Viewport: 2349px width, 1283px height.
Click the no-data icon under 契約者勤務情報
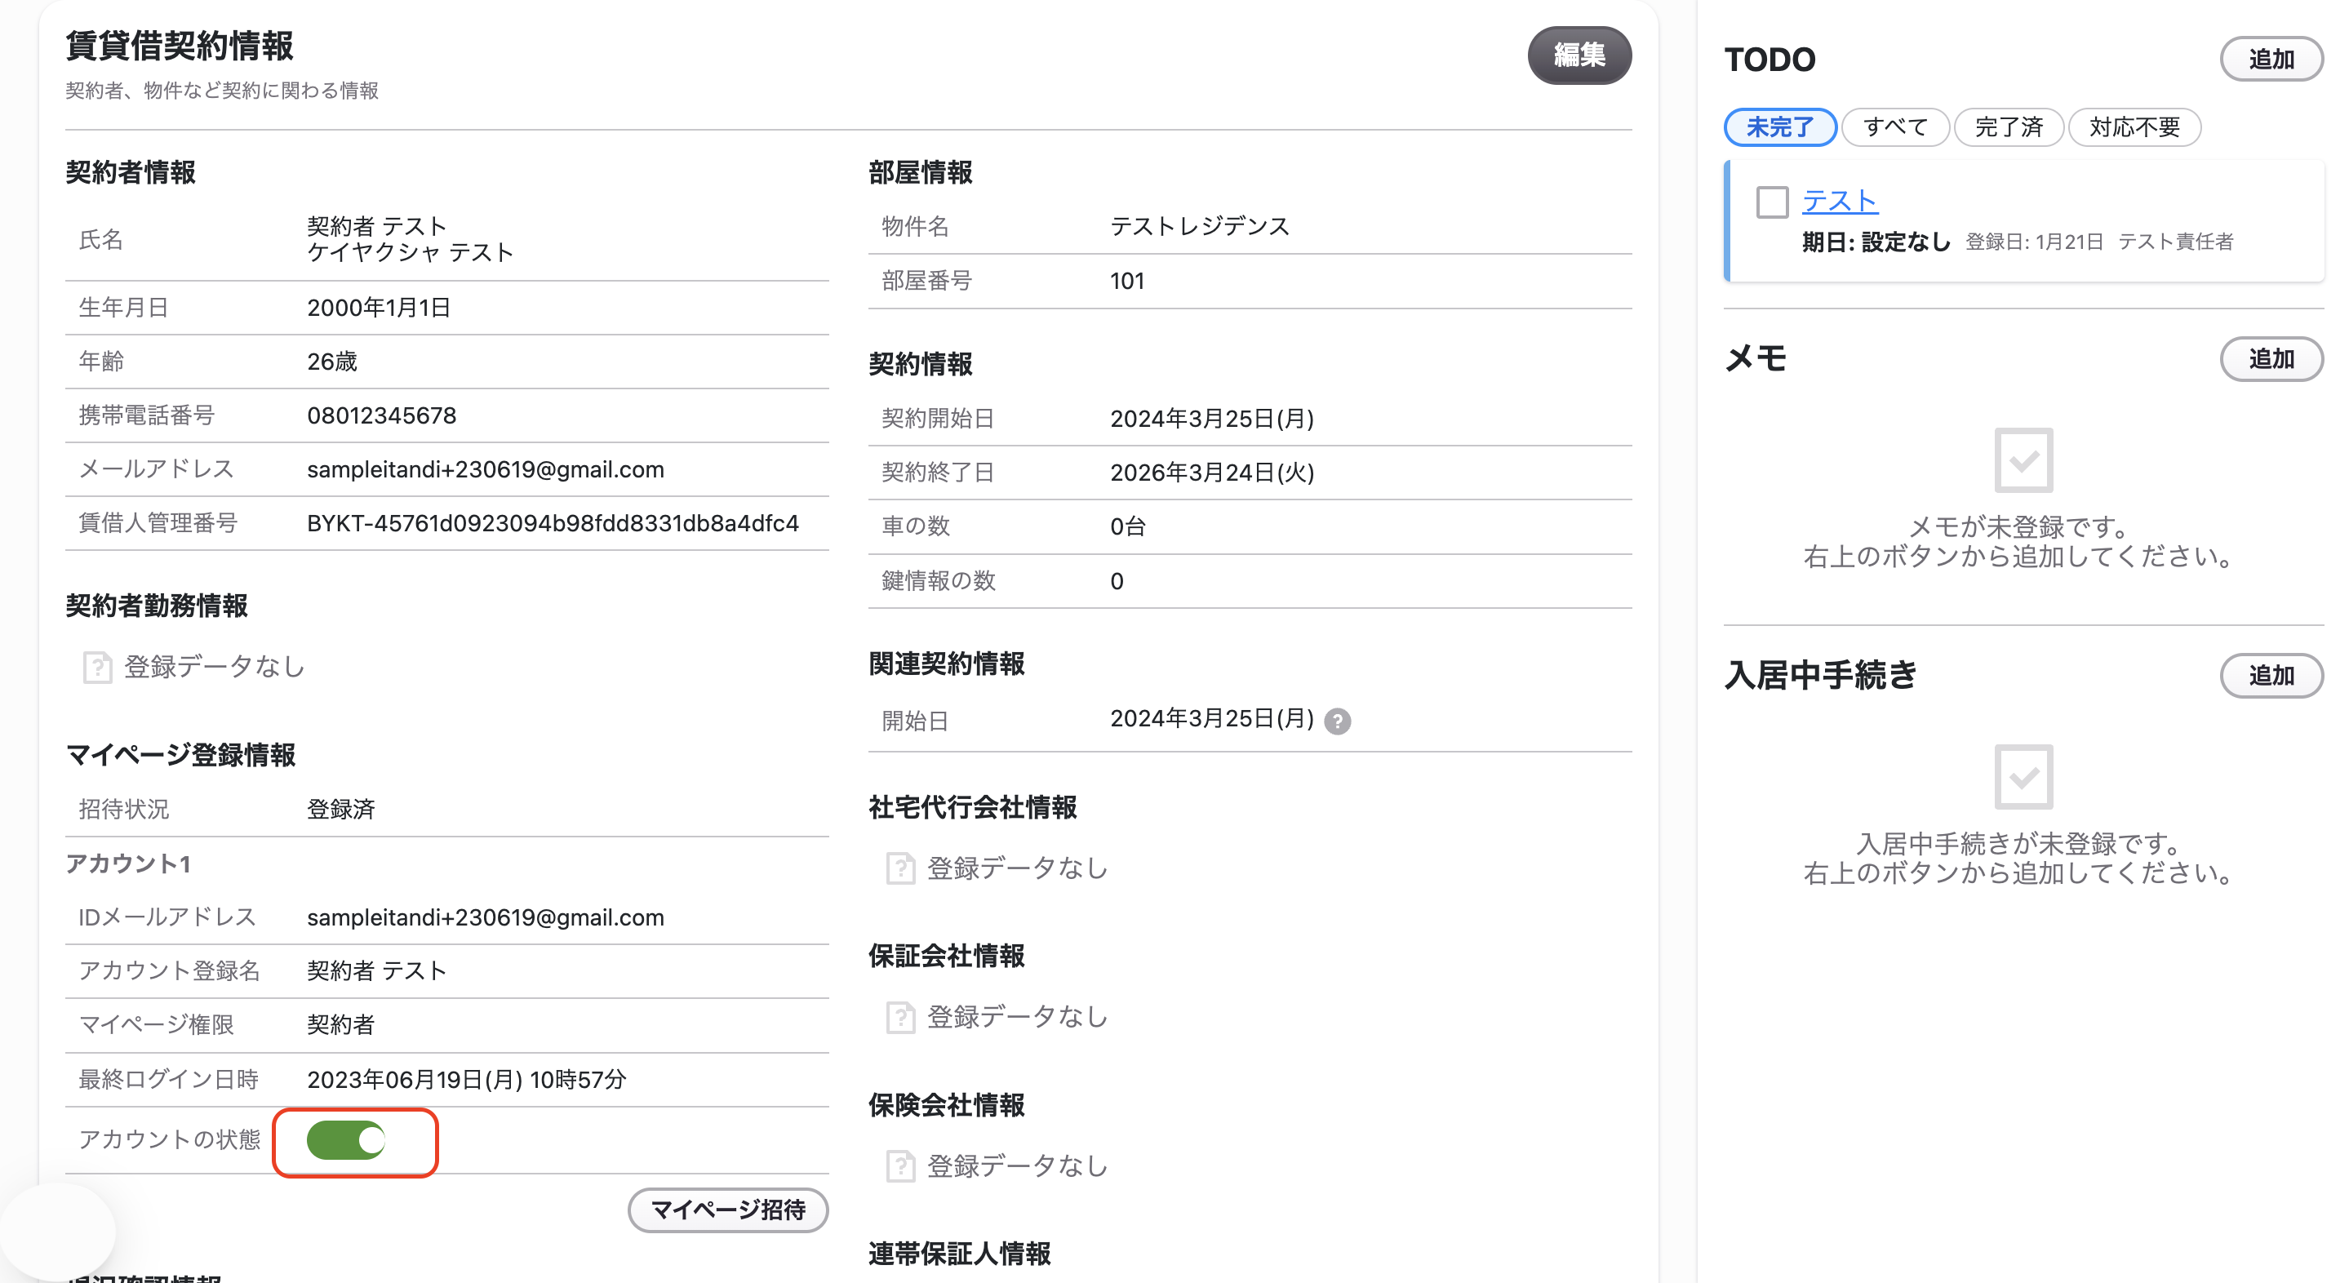[x=96, y=668]
